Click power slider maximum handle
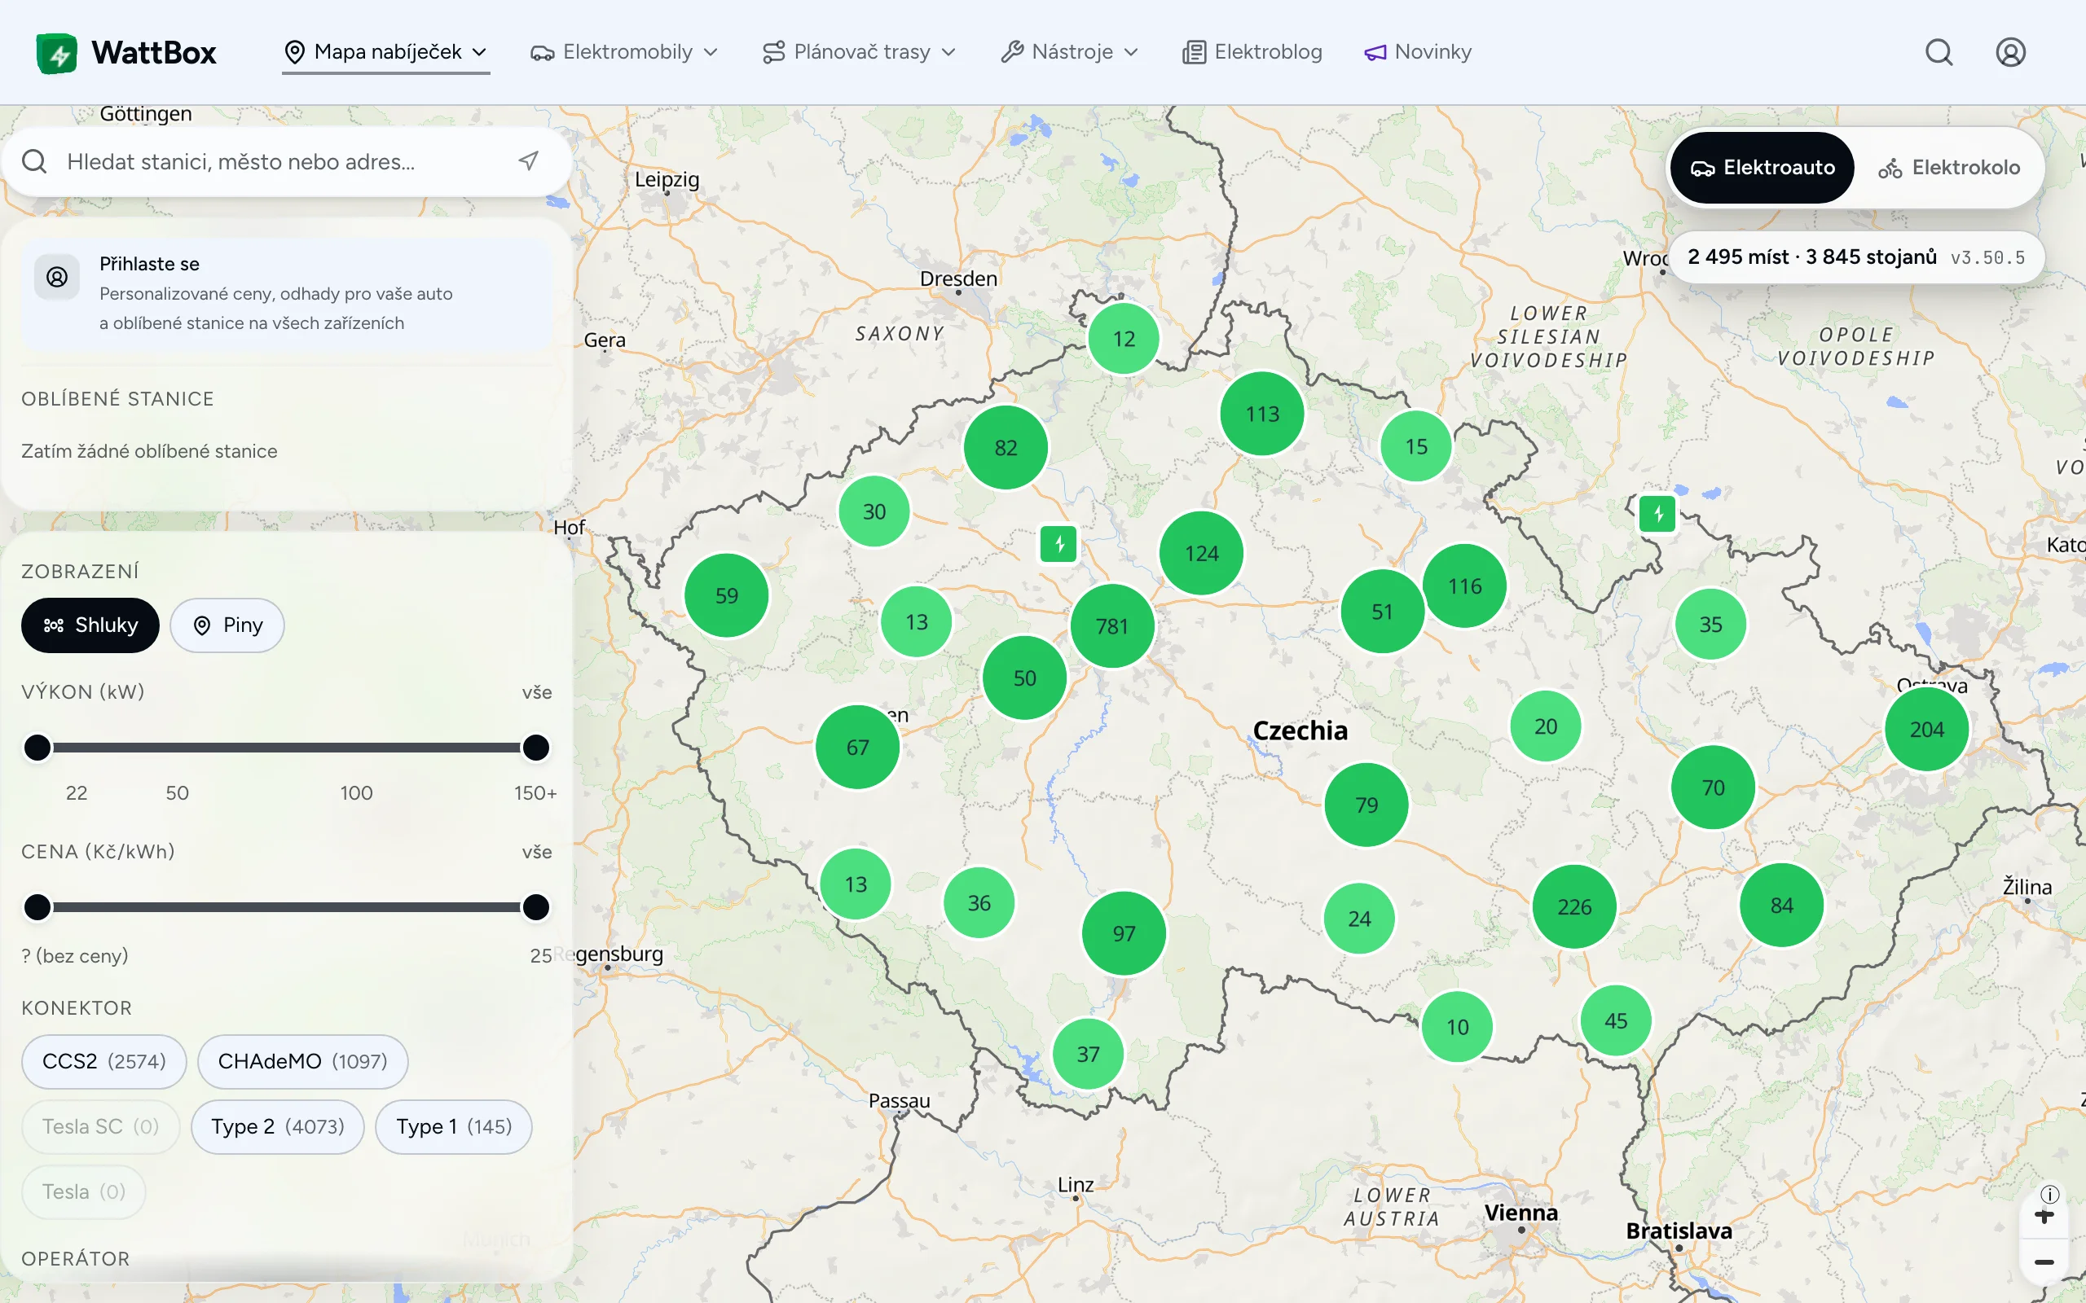 (536, 747)
